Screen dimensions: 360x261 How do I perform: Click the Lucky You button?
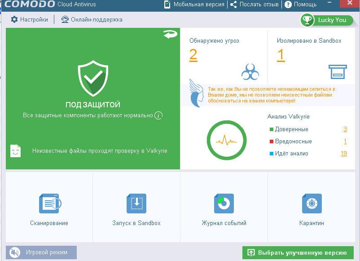(327, 20)
